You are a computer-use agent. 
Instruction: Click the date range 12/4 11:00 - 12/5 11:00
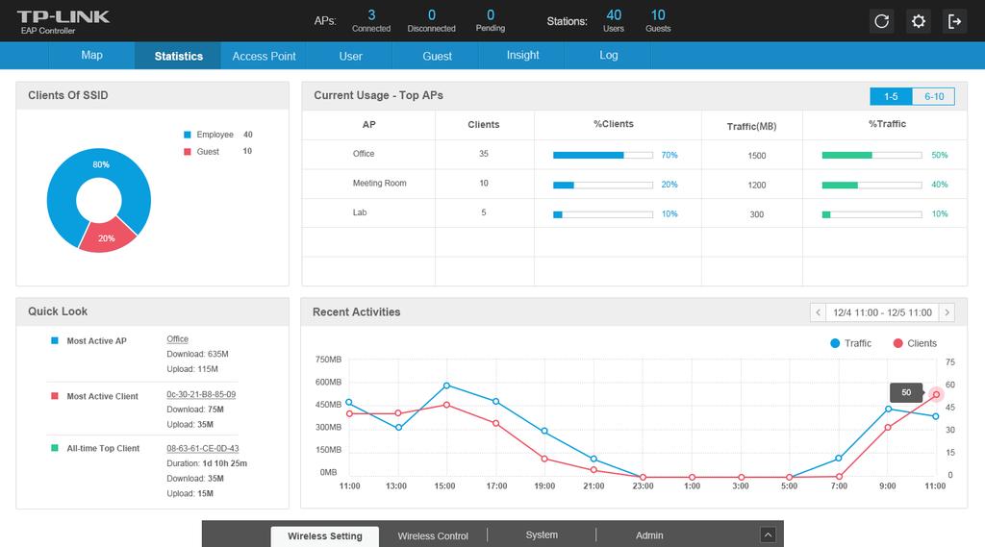[x=882, y=312]
